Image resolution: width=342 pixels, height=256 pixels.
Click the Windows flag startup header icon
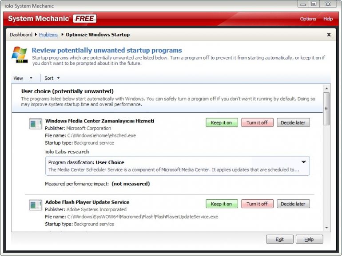(20, 55)
